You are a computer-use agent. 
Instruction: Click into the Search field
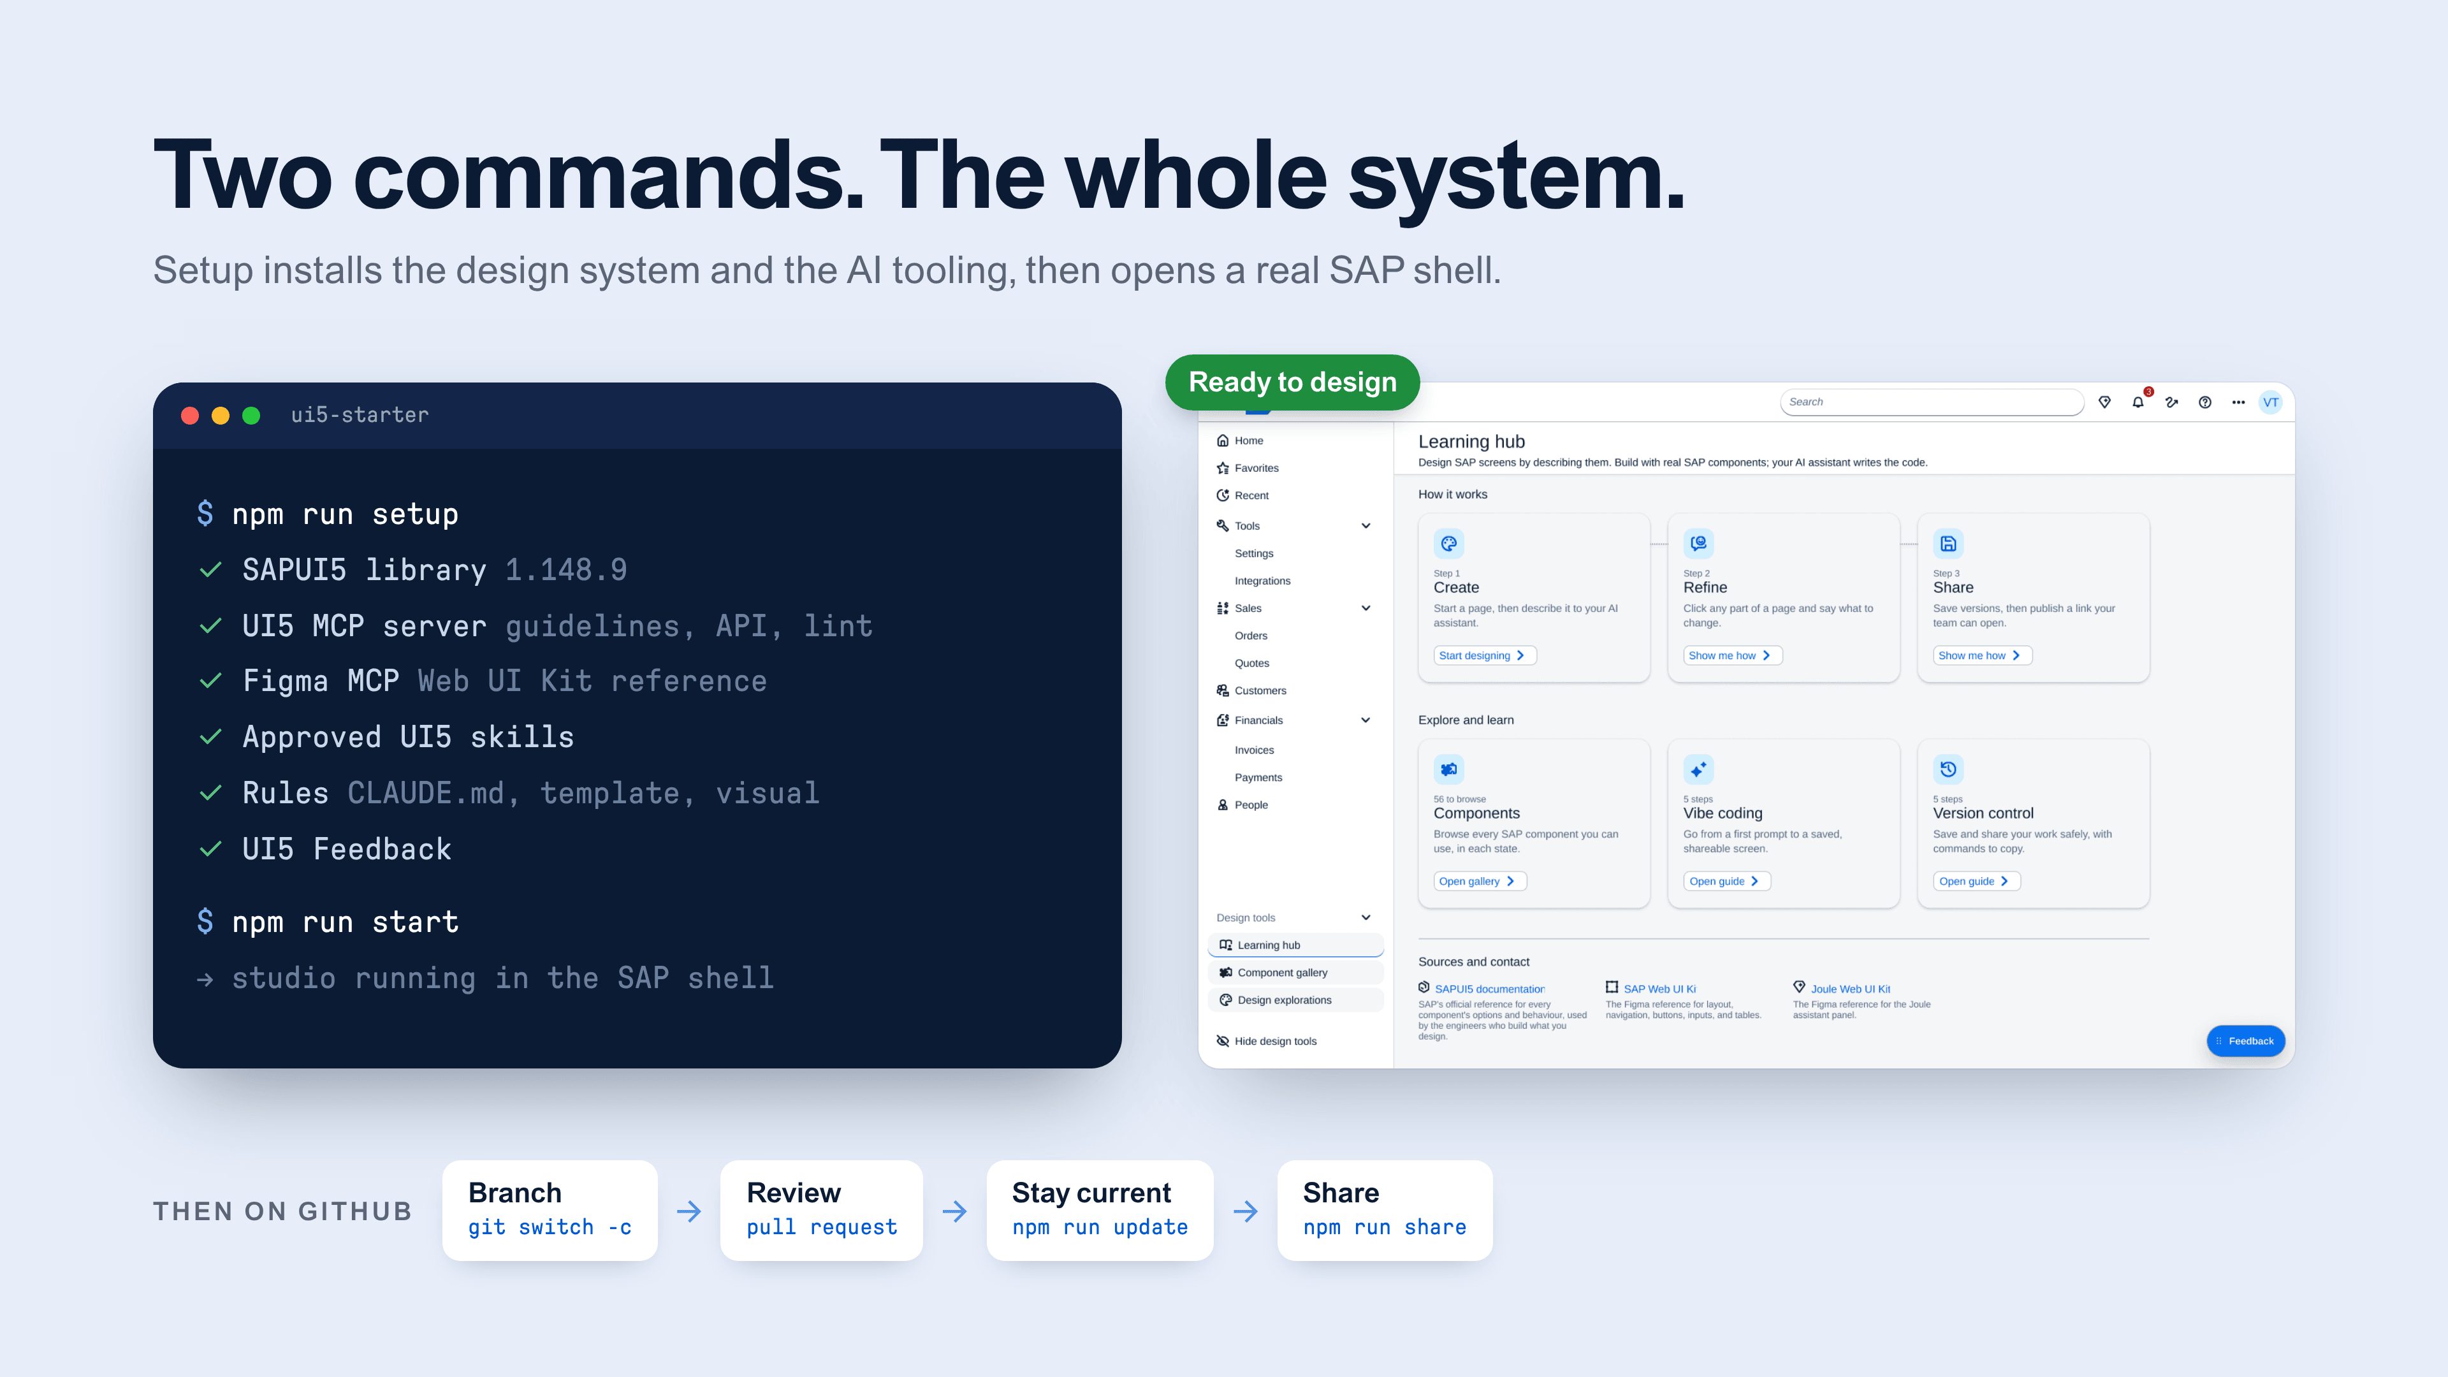coord(1931,402)
